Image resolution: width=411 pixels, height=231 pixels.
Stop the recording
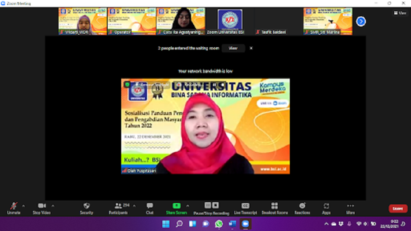215,205
